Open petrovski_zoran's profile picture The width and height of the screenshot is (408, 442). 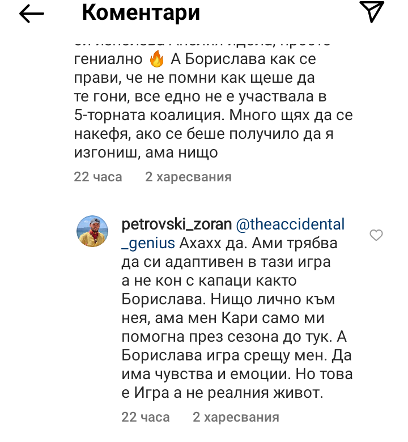[92, 232]
